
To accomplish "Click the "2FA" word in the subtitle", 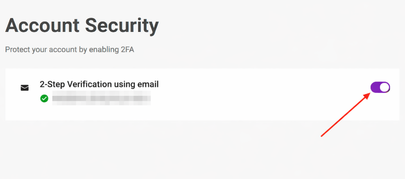I will 127,50.
